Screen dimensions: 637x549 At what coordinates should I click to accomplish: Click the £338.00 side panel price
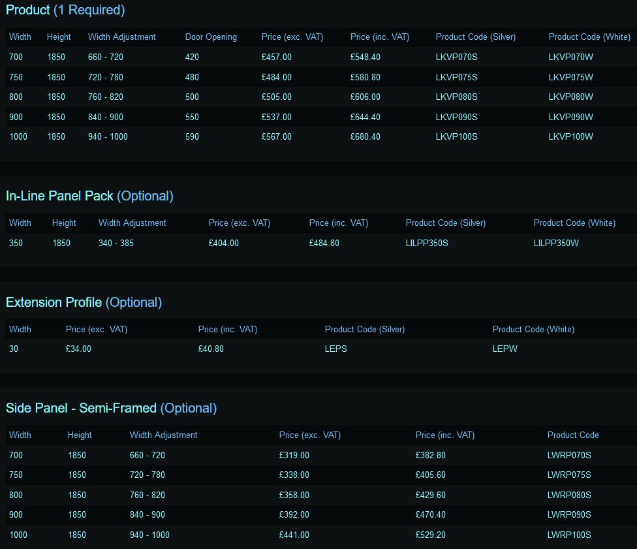point(294,475)
